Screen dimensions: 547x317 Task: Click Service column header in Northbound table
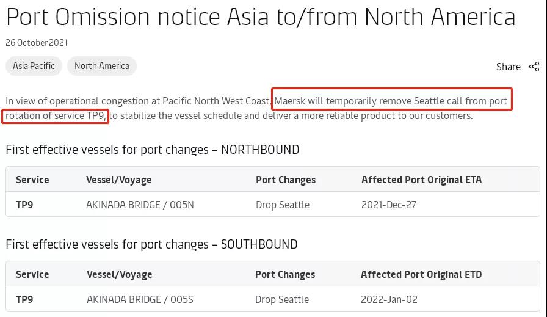click(32, 180)
